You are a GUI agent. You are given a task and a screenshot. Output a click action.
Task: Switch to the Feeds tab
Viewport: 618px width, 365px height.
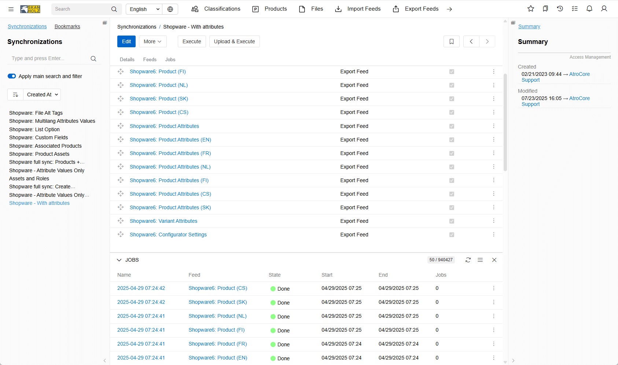150,59
